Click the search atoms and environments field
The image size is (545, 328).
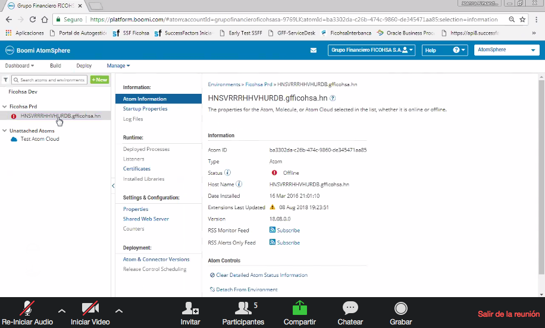click(x=49, y=80)
